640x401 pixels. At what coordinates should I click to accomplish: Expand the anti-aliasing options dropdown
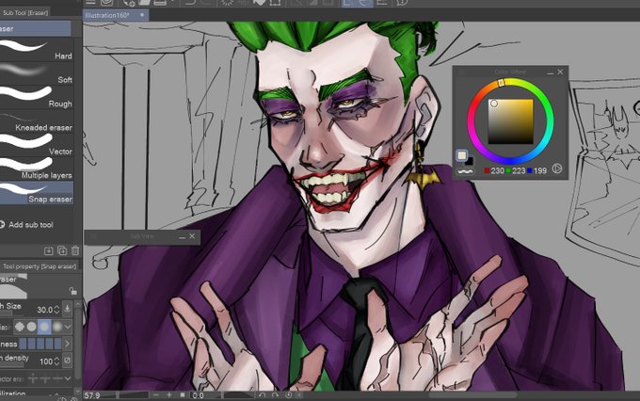pos(68,327)
